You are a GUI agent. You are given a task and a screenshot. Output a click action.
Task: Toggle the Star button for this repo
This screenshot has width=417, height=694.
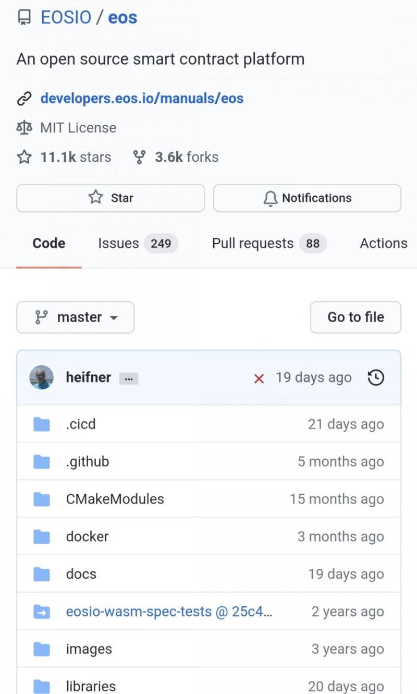tap(111, 198)
